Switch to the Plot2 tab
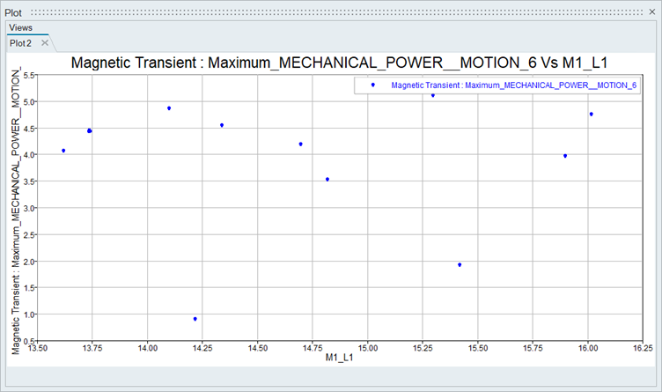Screen dimensions: 662x392 coord(22,42)
